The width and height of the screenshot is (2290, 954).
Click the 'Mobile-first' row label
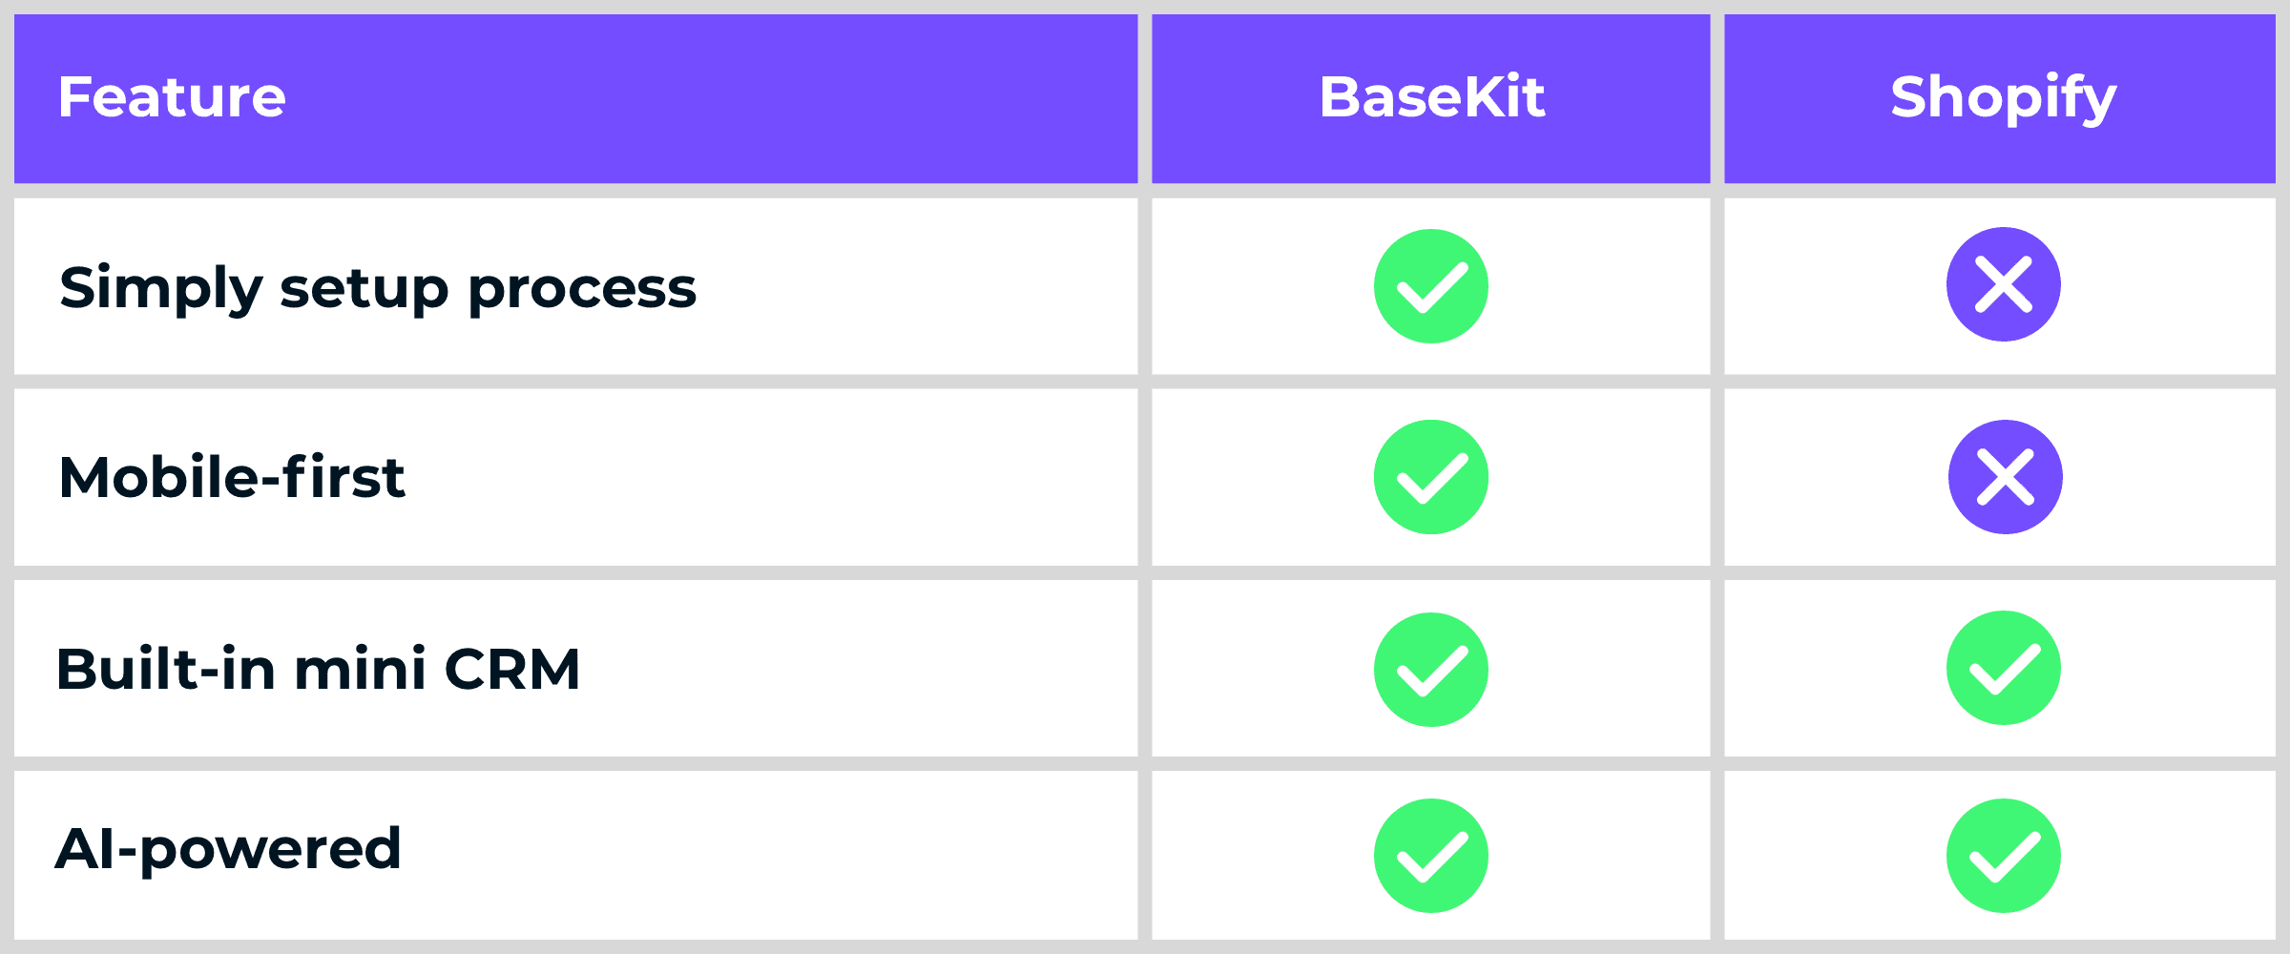[232, 477]
